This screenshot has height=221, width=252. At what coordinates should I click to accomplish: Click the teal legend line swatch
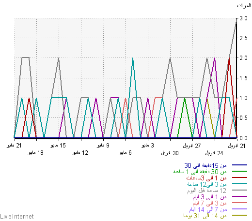pos(239,184)
